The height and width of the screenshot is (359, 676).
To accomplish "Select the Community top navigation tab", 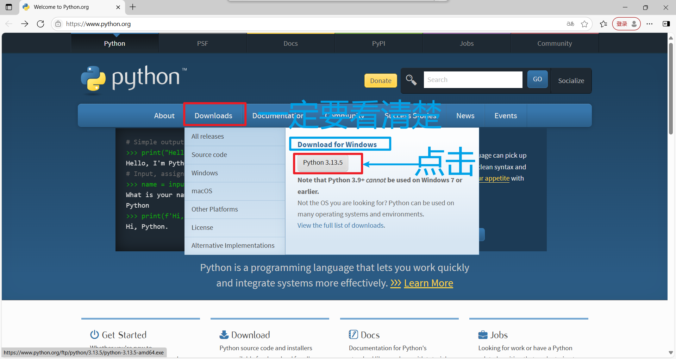I will [555, 43].
